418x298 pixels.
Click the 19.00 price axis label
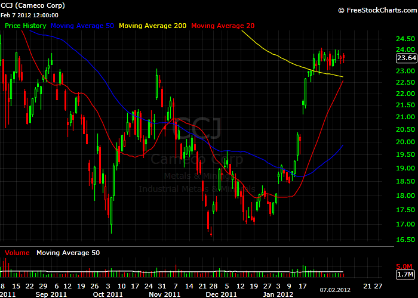[405, 168]
